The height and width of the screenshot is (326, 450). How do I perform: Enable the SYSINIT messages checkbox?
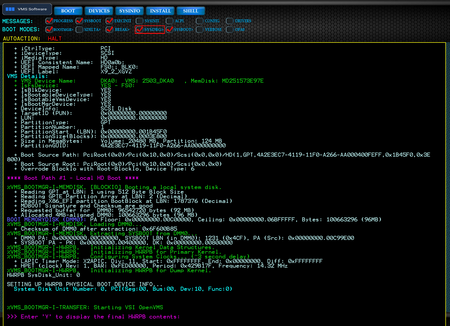coord(140,21)
